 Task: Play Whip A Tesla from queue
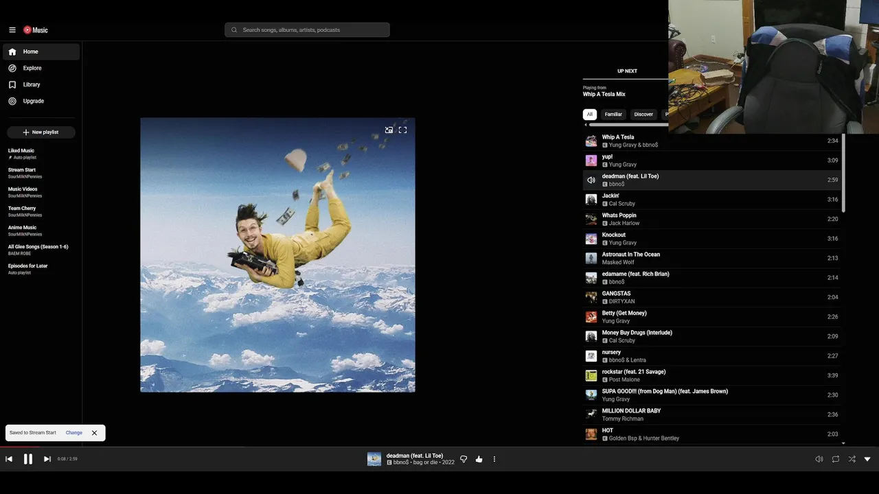click(711, 141)
